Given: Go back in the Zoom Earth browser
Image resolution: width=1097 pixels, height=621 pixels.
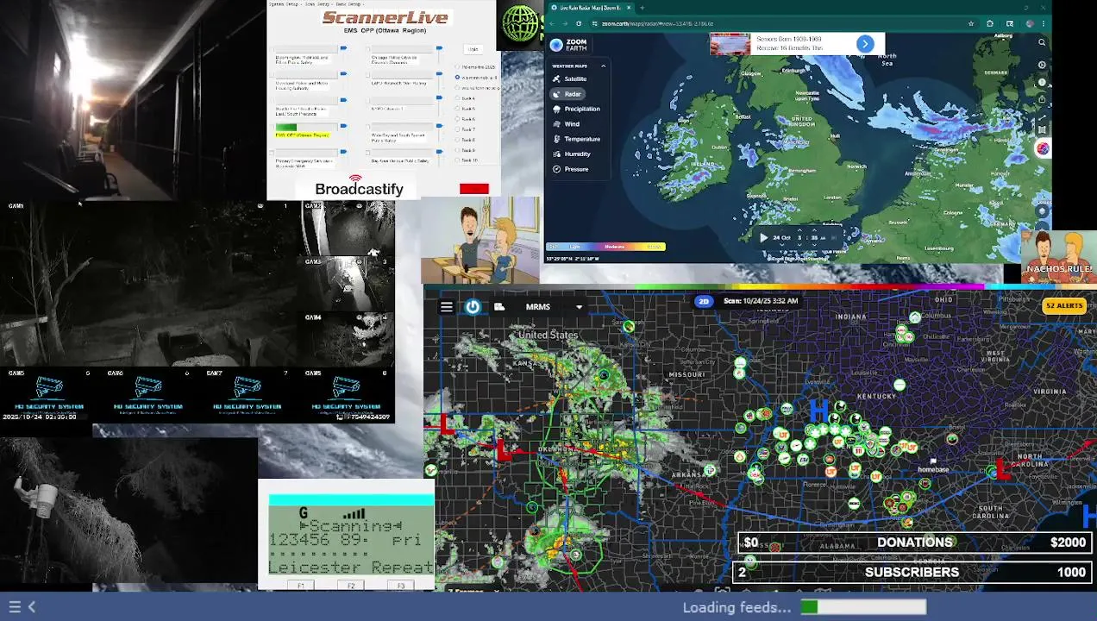Looking at the screenshot, I should [x=552, y=23].
